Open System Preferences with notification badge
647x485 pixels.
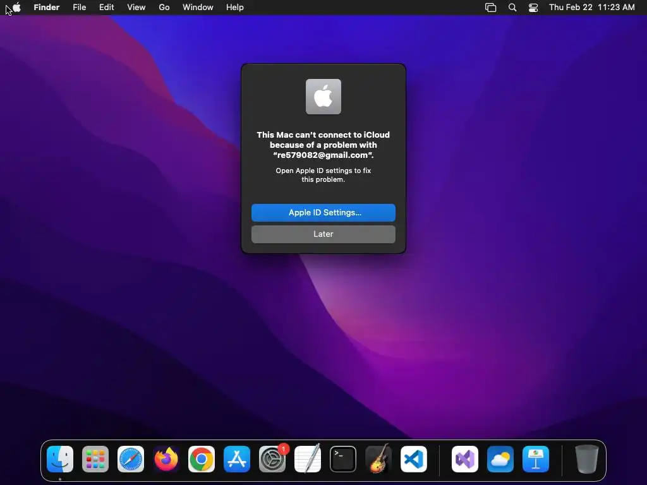(272, 459)
